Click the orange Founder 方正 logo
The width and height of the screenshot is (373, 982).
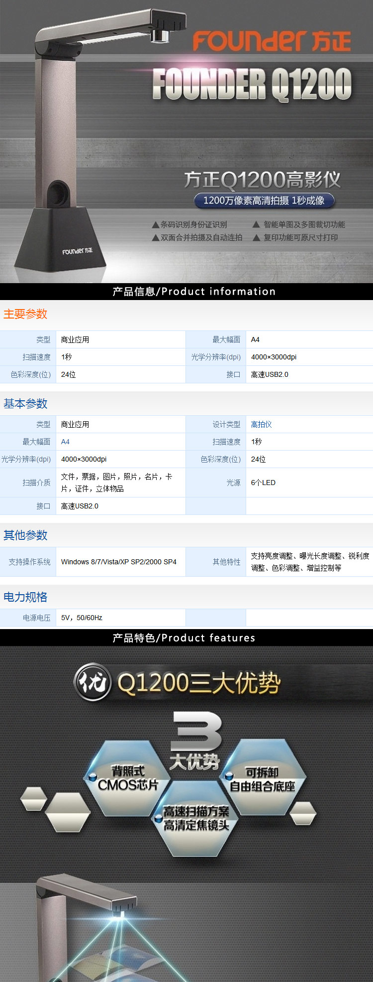point(272,41)
